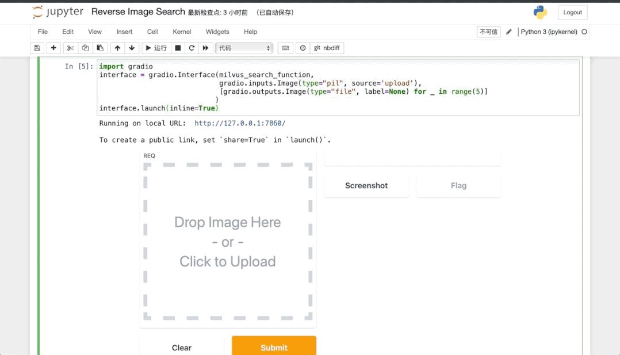Click the Logout button
The width and height of the screenshot is (620, 355).
tap(572, 12)
